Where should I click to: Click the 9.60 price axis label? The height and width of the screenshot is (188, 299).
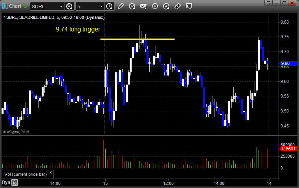coord(284,81)
